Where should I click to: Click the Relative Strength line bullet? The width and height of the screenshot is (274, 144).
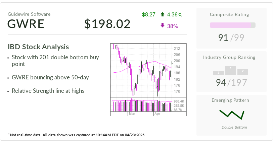(48, 91)
